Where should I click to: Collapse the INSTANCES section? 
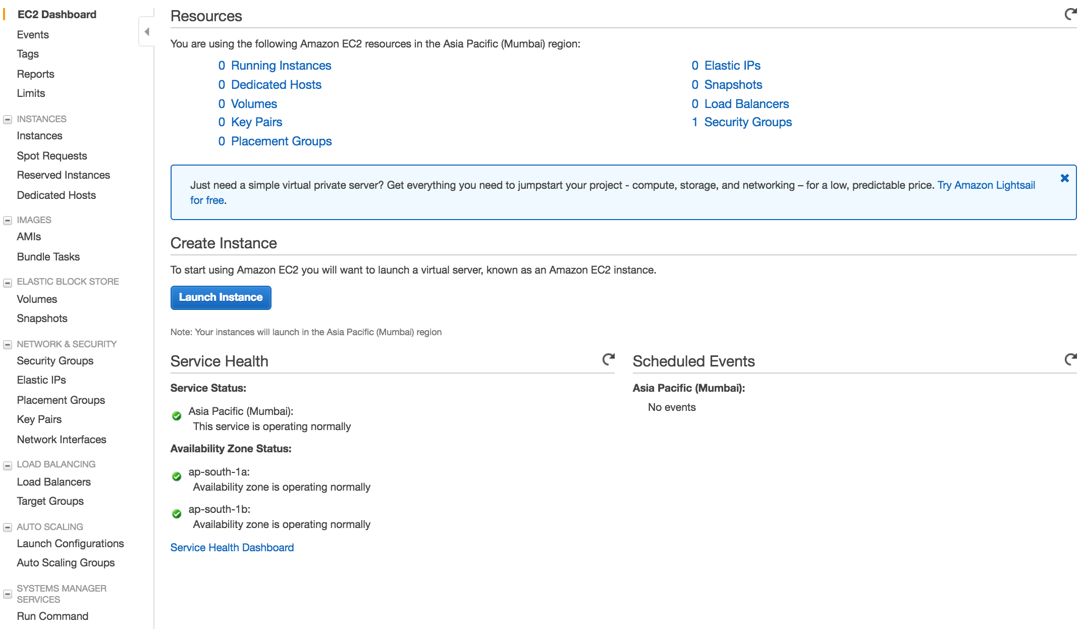8,120
